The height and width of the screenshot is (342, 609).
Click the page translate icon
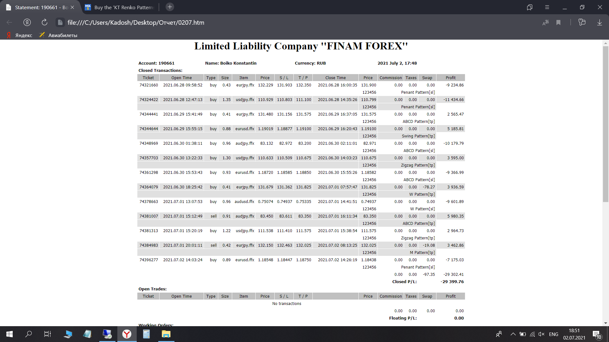pyautogui.click(x=546, y=22)
